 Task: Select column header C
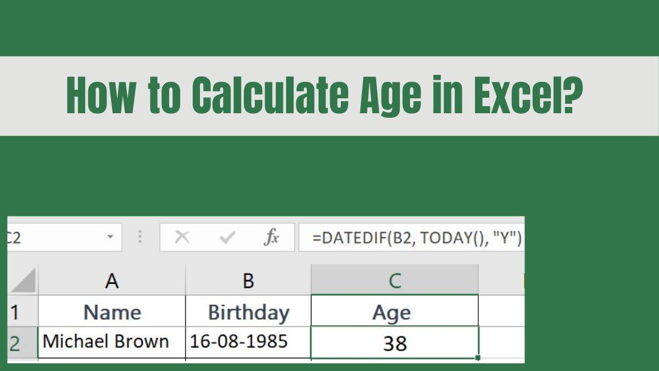(x=395, y=280)
